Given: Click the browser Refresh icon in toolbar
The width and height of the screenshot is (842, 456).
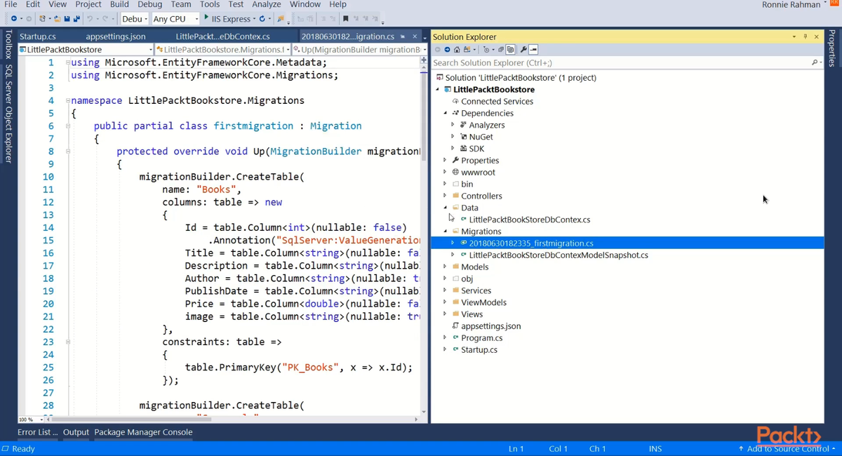Looking at the screenshot, I should 262,18.
